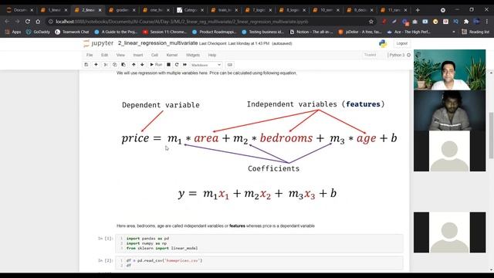Insert a cell below with plus icon
Screen dimensions: 494x278
click(x=96, y=65)
